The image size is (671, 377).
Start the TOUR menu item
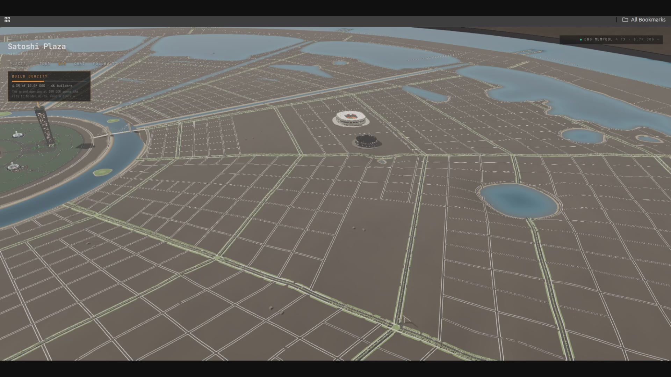point(45,64)
